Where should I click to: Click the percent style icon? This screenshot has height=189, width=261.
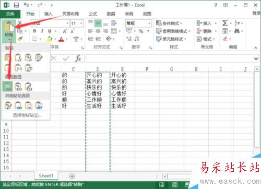click(141, 31)
